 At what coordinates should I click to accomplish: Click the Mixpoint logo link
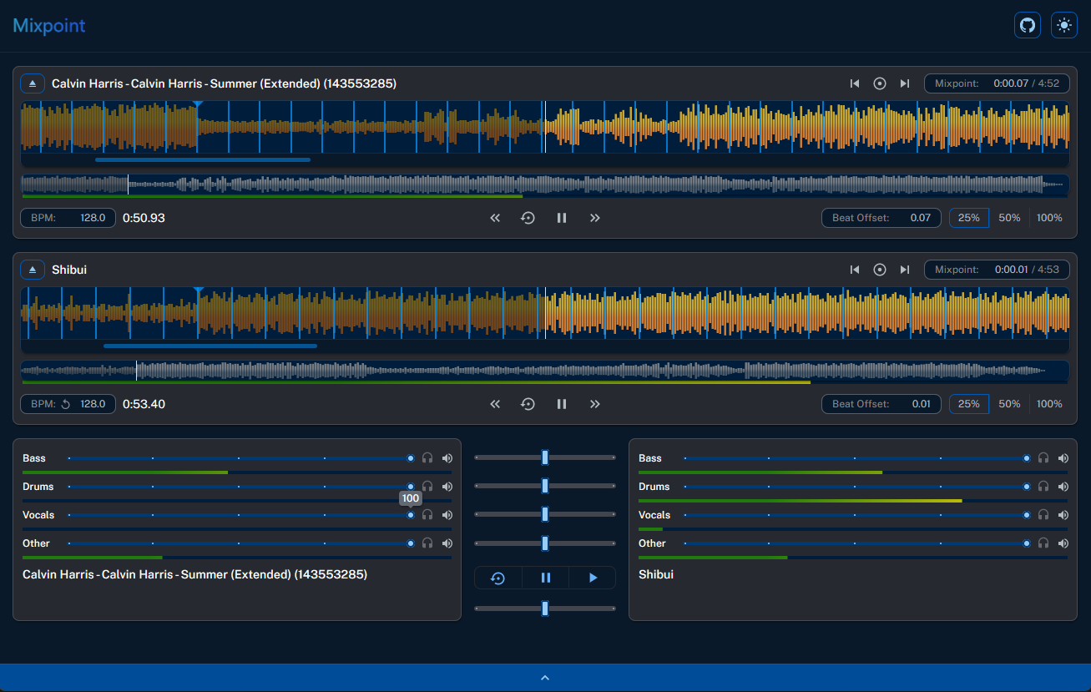(49, 26)
